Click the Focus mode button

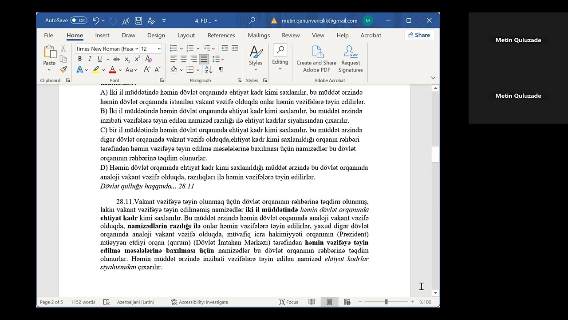coord(288,302)
